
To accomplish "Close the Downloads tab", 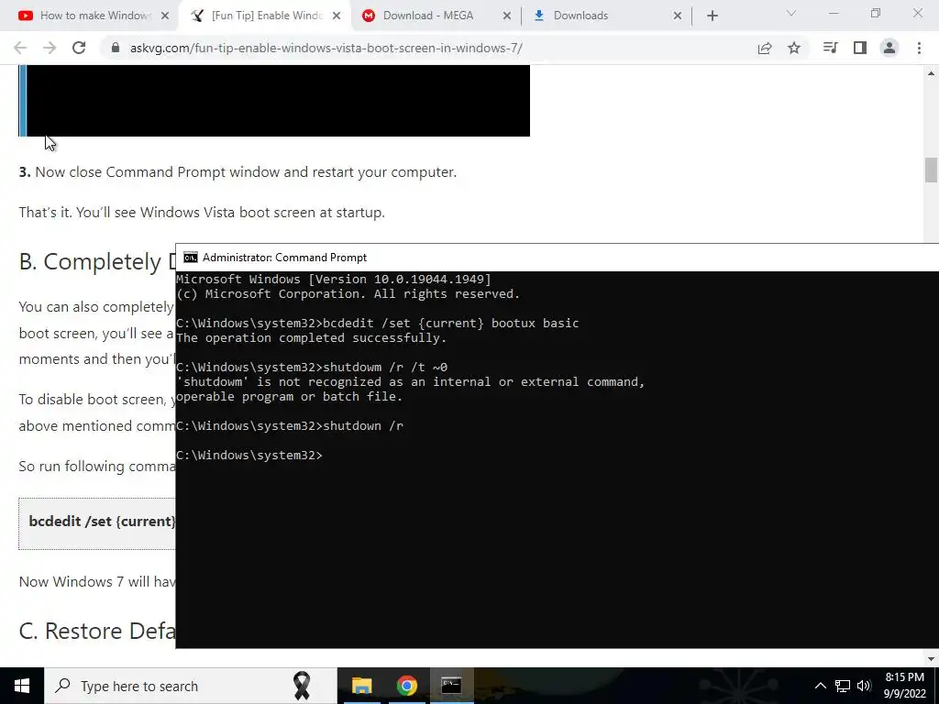I will 678,16.
